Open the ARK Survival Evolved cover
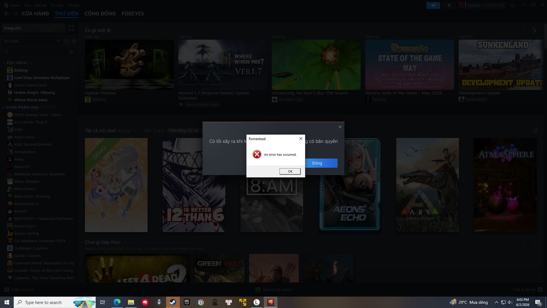 point(428,185)
